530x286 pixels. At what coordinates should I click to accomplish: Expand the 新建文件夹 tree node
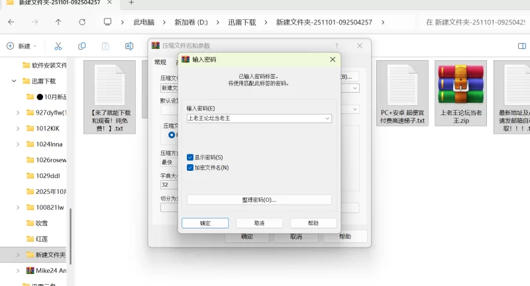(18, 255)
